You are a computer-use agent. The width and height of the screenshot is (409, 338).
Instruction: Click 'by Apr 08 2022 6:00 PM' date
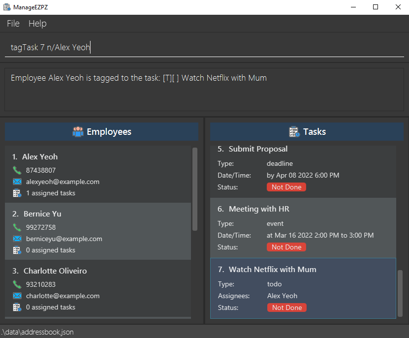(x=303, y=175)
